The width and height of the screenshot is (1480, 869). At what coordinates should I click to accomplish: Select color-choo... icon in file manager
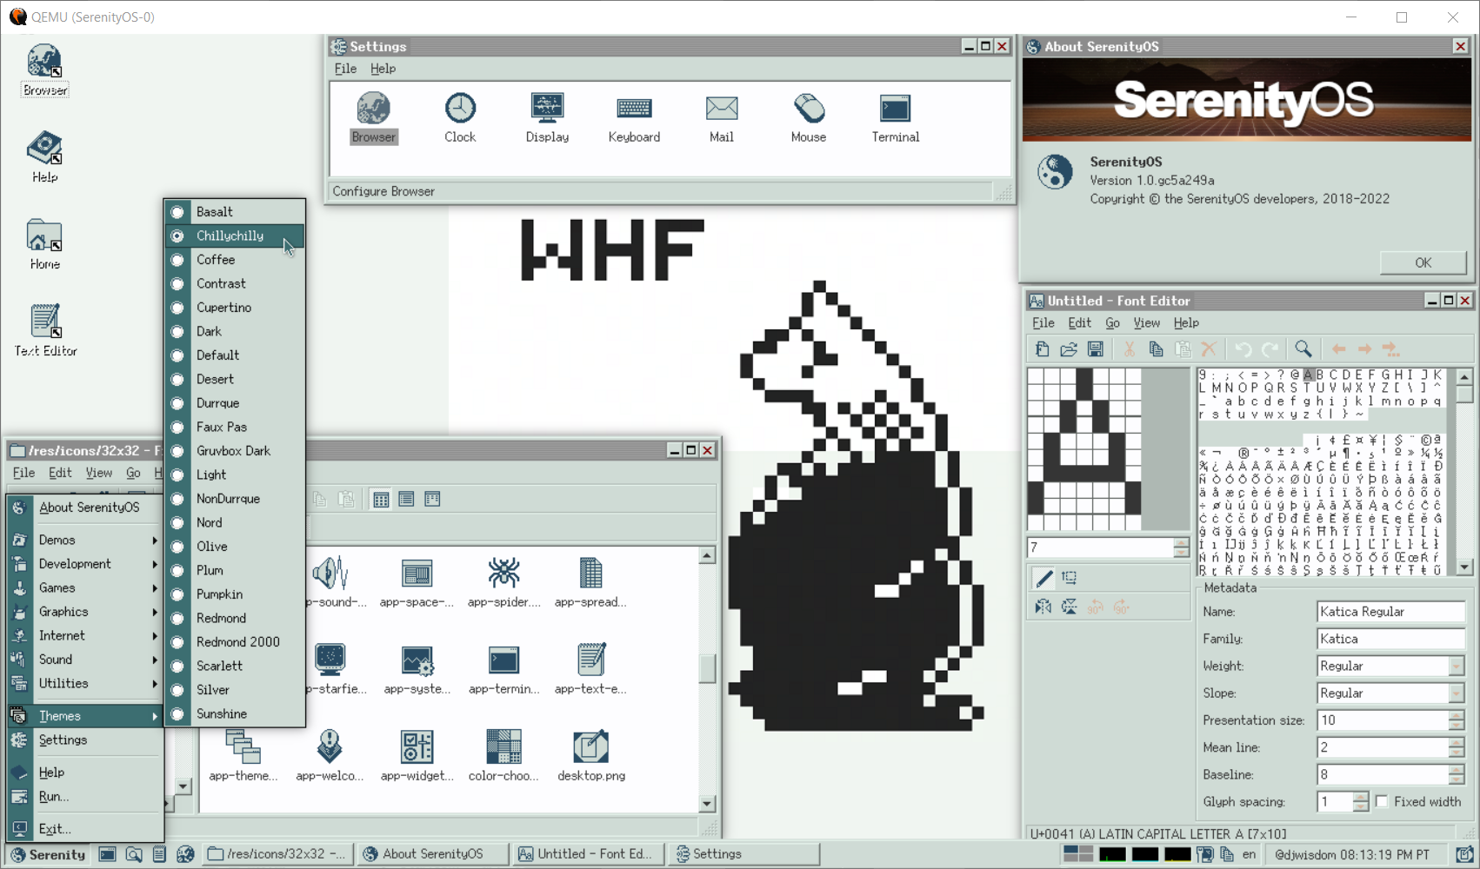point(503,755)
